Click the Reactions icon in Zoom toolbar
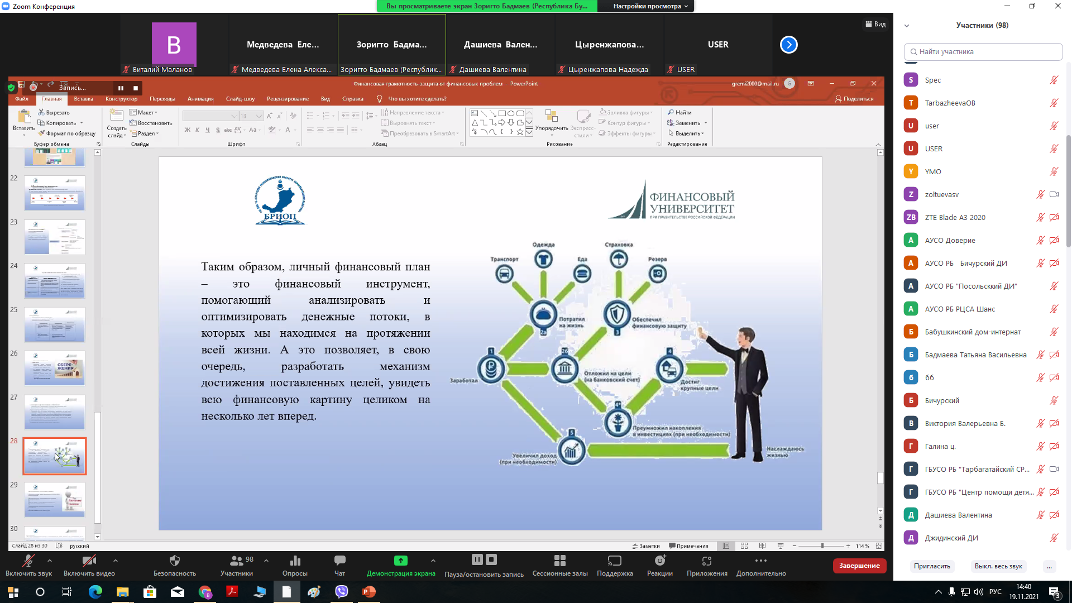1072x603 pixels. click(x=659, y=561)
